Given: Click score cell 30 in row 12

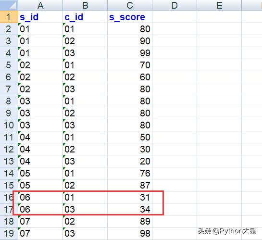Looking at the screenshot, I should [130, 149].
